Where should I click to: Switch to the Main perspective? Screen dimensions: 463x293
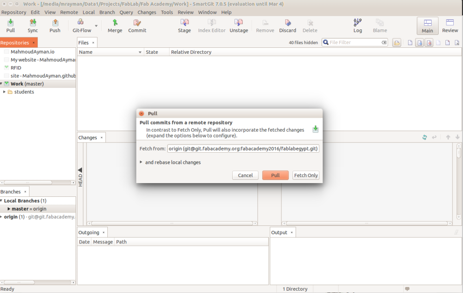click(x=427, y=26)
